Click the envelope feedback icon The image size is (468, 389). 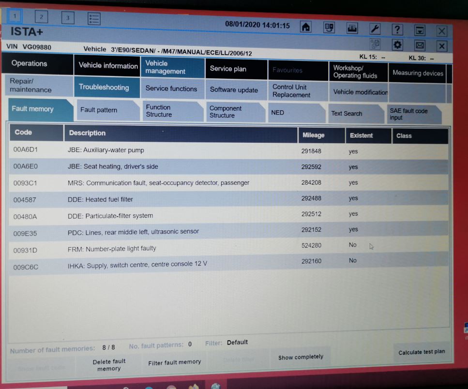click(420, 45)
